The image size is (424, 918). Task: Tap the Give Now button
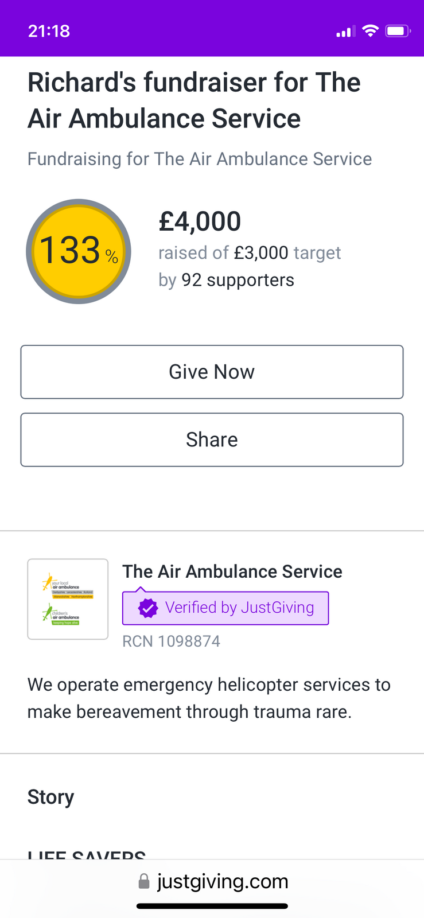tap(212, 372)
